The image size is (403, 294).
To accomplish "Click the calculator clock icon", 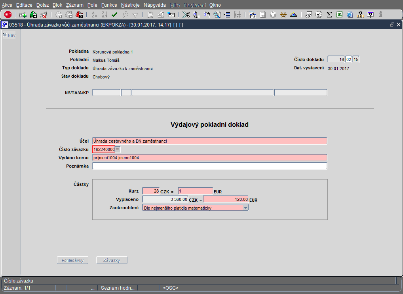I will point(319,15).
